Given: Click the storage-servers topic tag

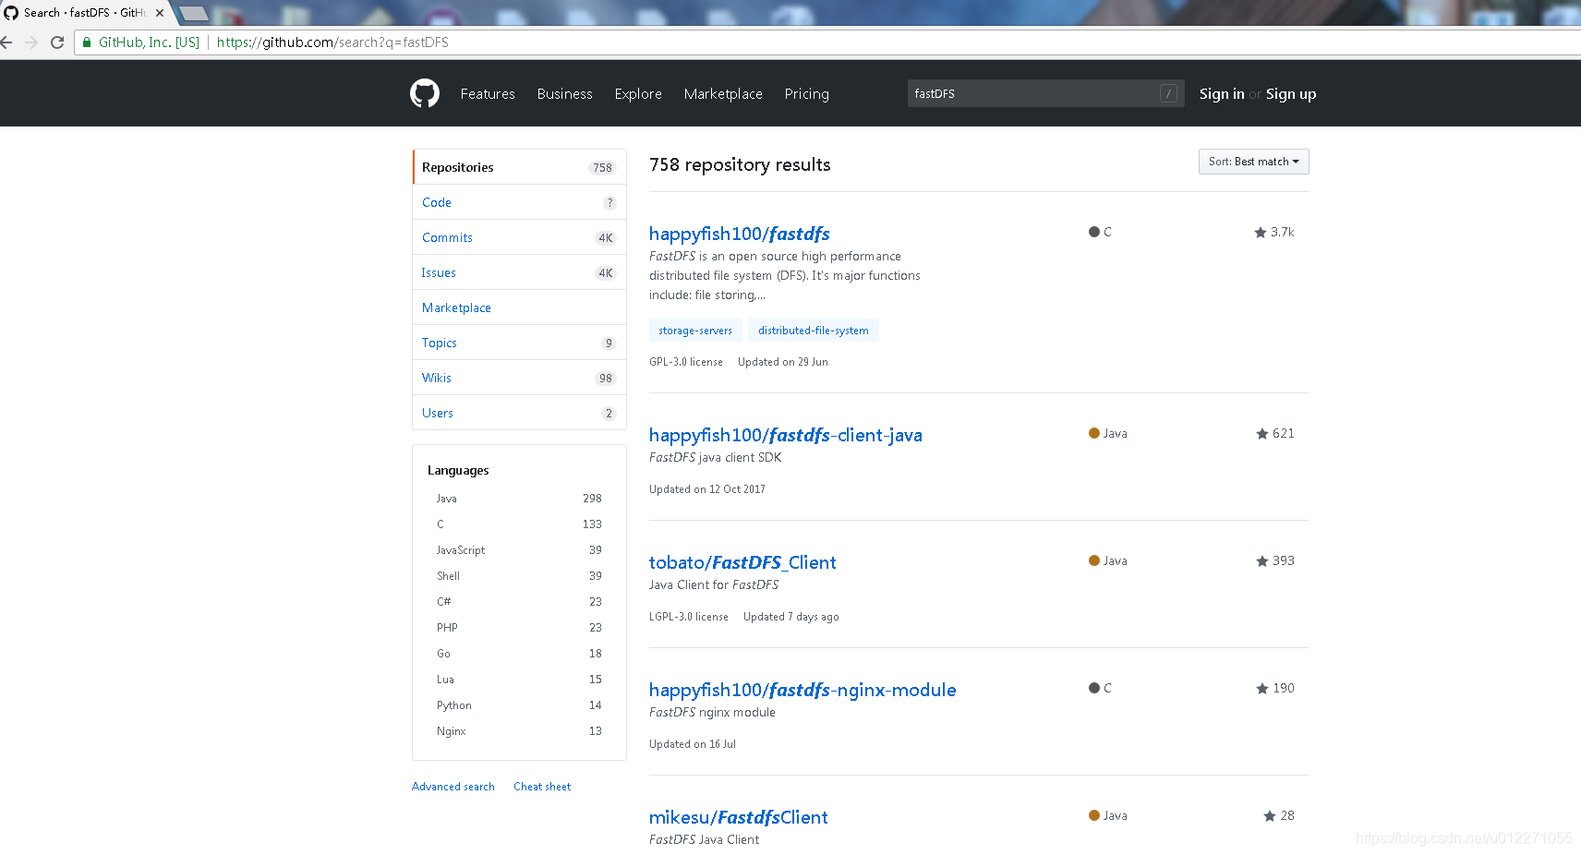Looking at the screenshot, I should click(x=695, y=331).
